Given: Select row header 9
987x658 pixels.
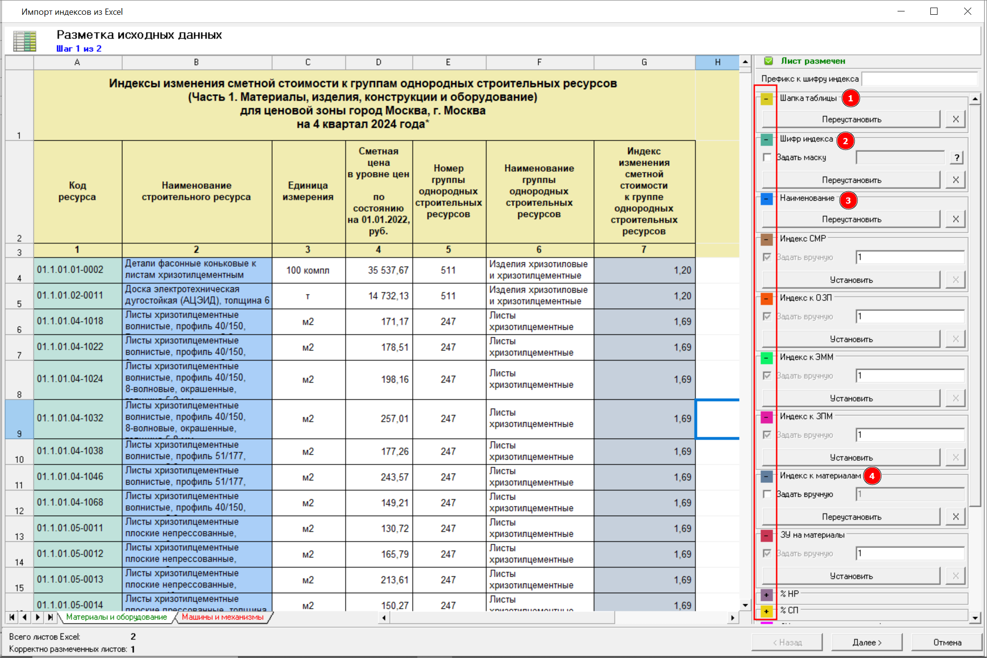Looking at the screenshot, I should [19, 419].
